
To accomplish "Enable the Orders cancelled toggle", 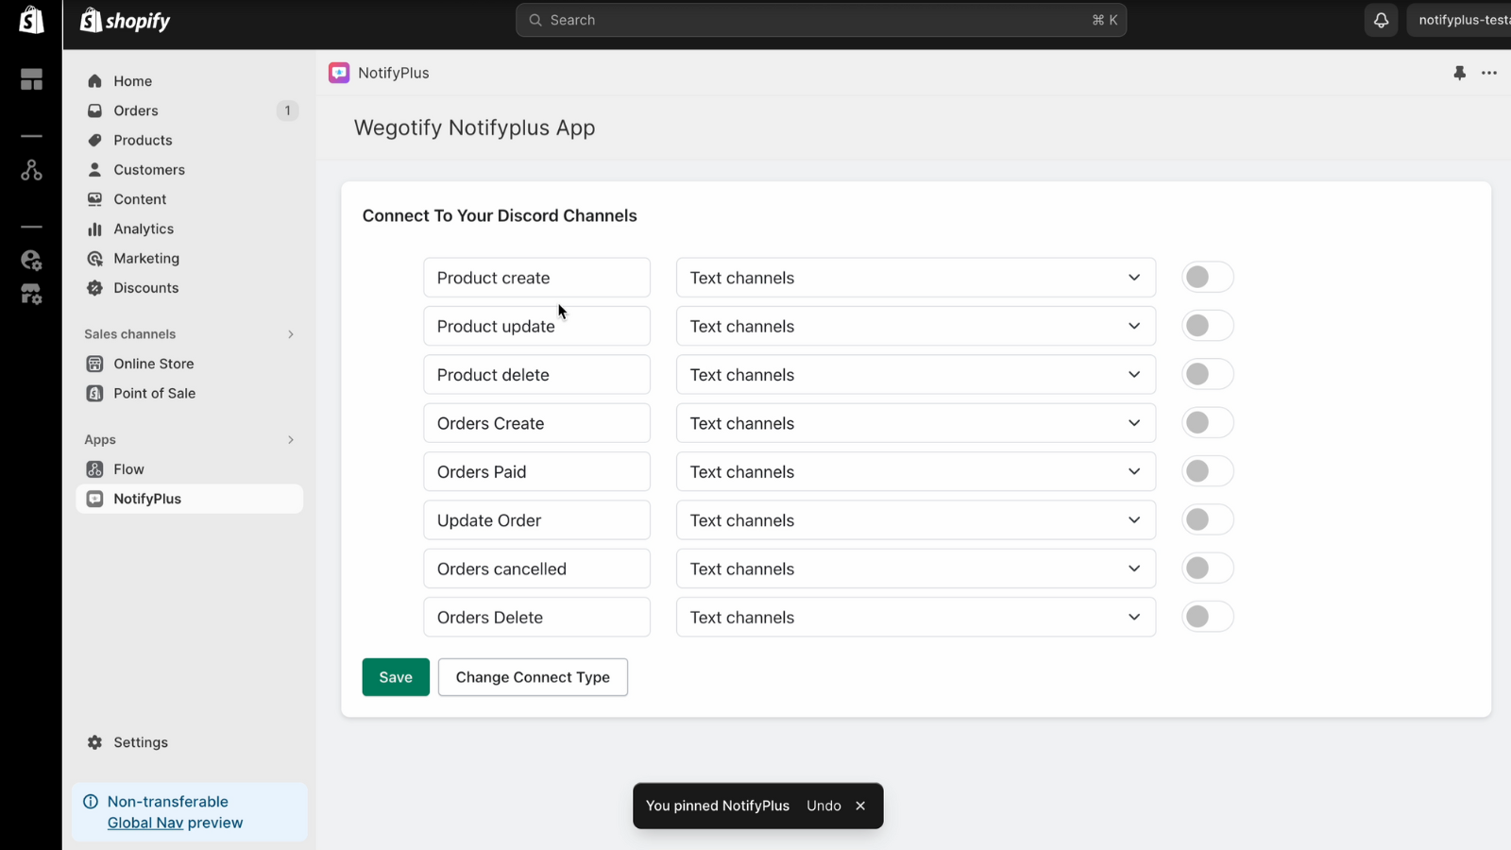I will pos(1208,569).
